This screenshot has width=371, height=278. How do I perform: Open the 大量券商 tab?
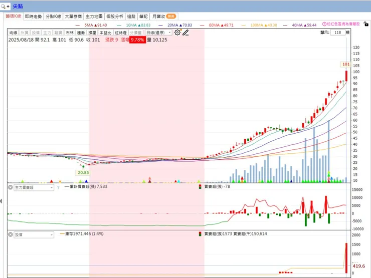coord(73,17)
